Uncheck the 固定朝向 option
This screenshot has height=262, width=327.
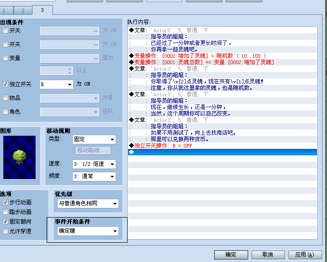tap(5, 222)
